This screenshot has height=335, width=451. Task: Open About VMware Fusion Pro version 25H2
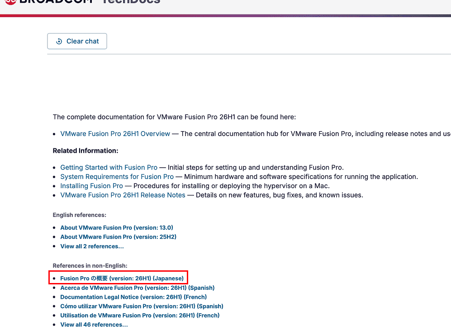coord(118,237)
